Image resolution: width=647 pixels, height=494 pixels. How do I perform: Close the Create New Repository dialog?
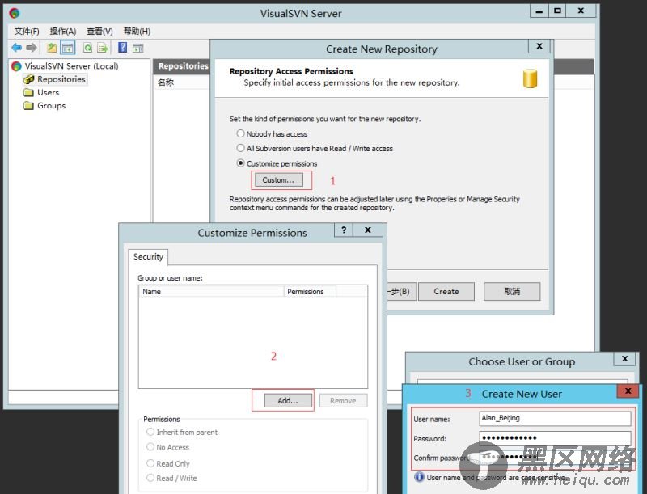539,46
